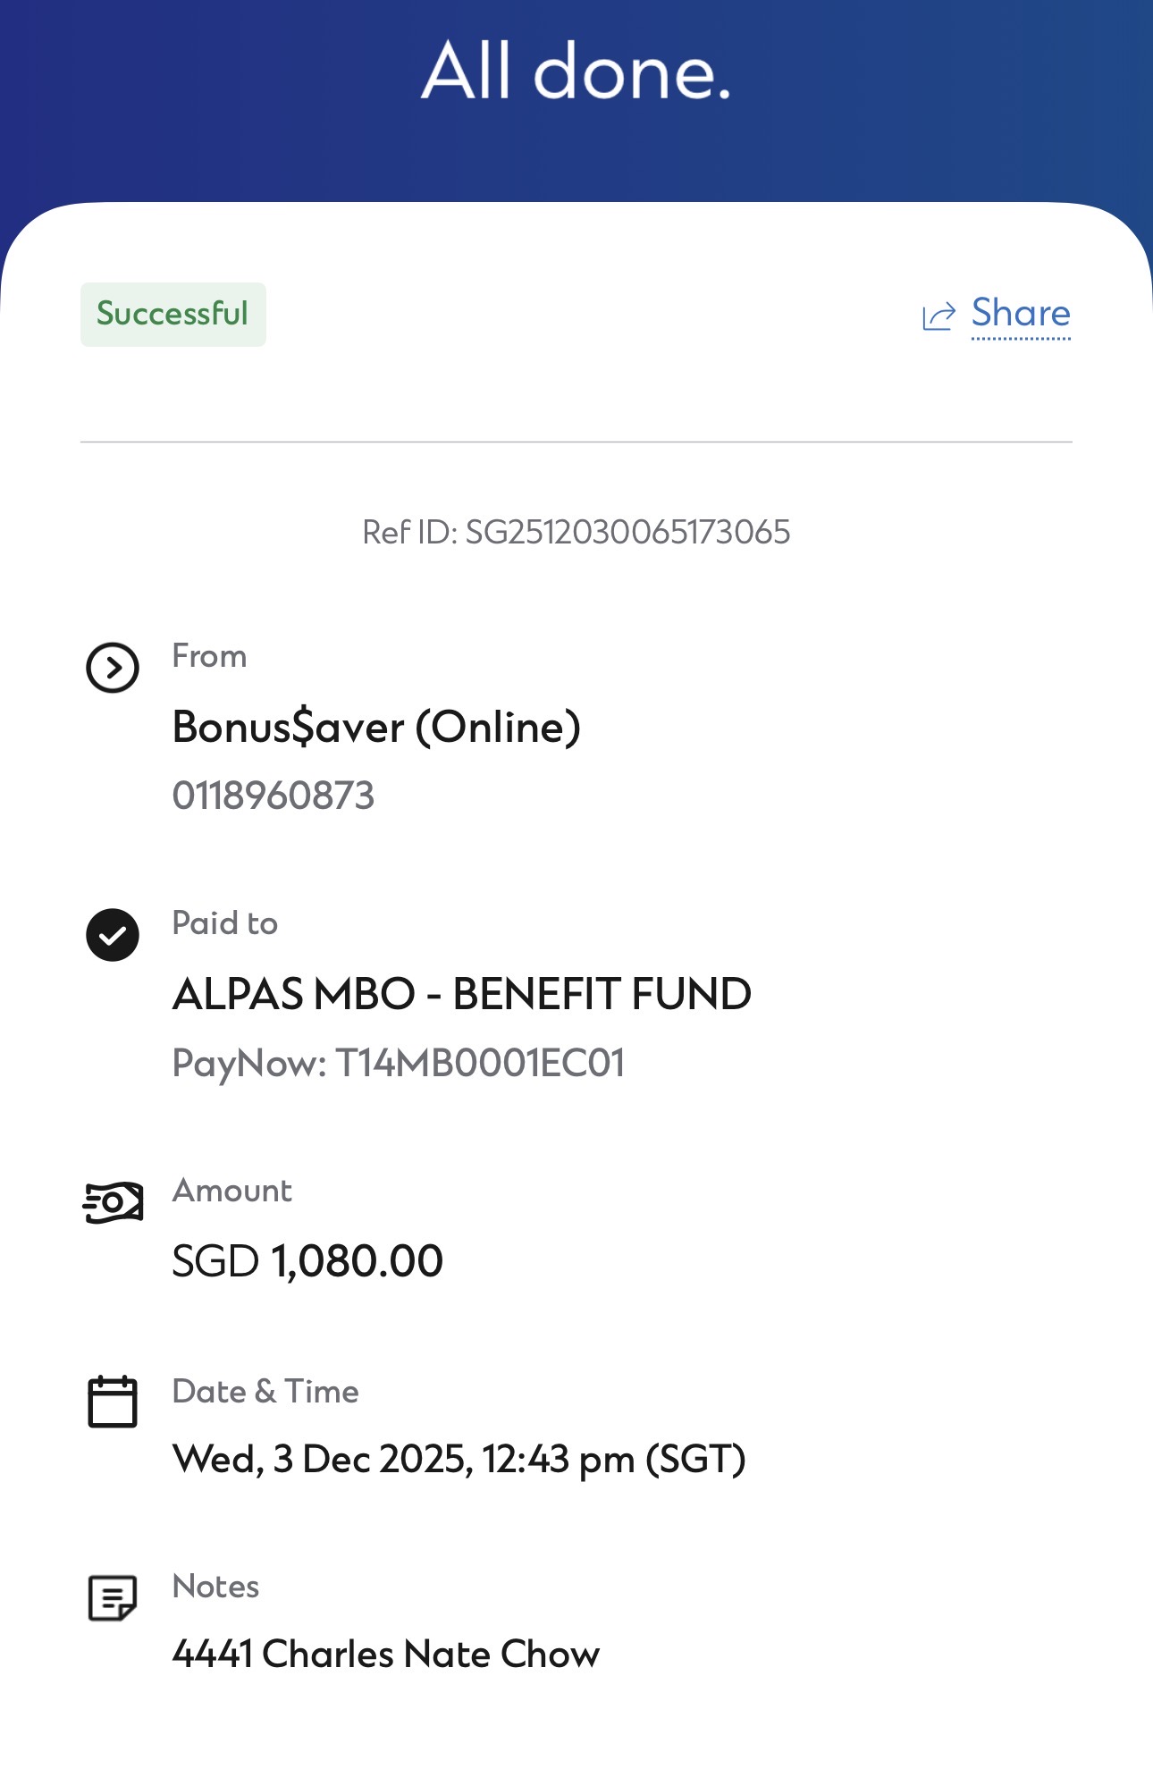This screenshot has width=1153, height=1777.
Task: Tap account number 0118960873
Action: point(274,796)
